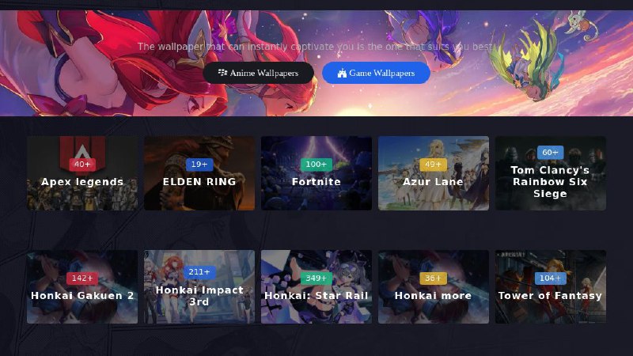Click the green 100+ badge on Fortnite

(316, 165)
